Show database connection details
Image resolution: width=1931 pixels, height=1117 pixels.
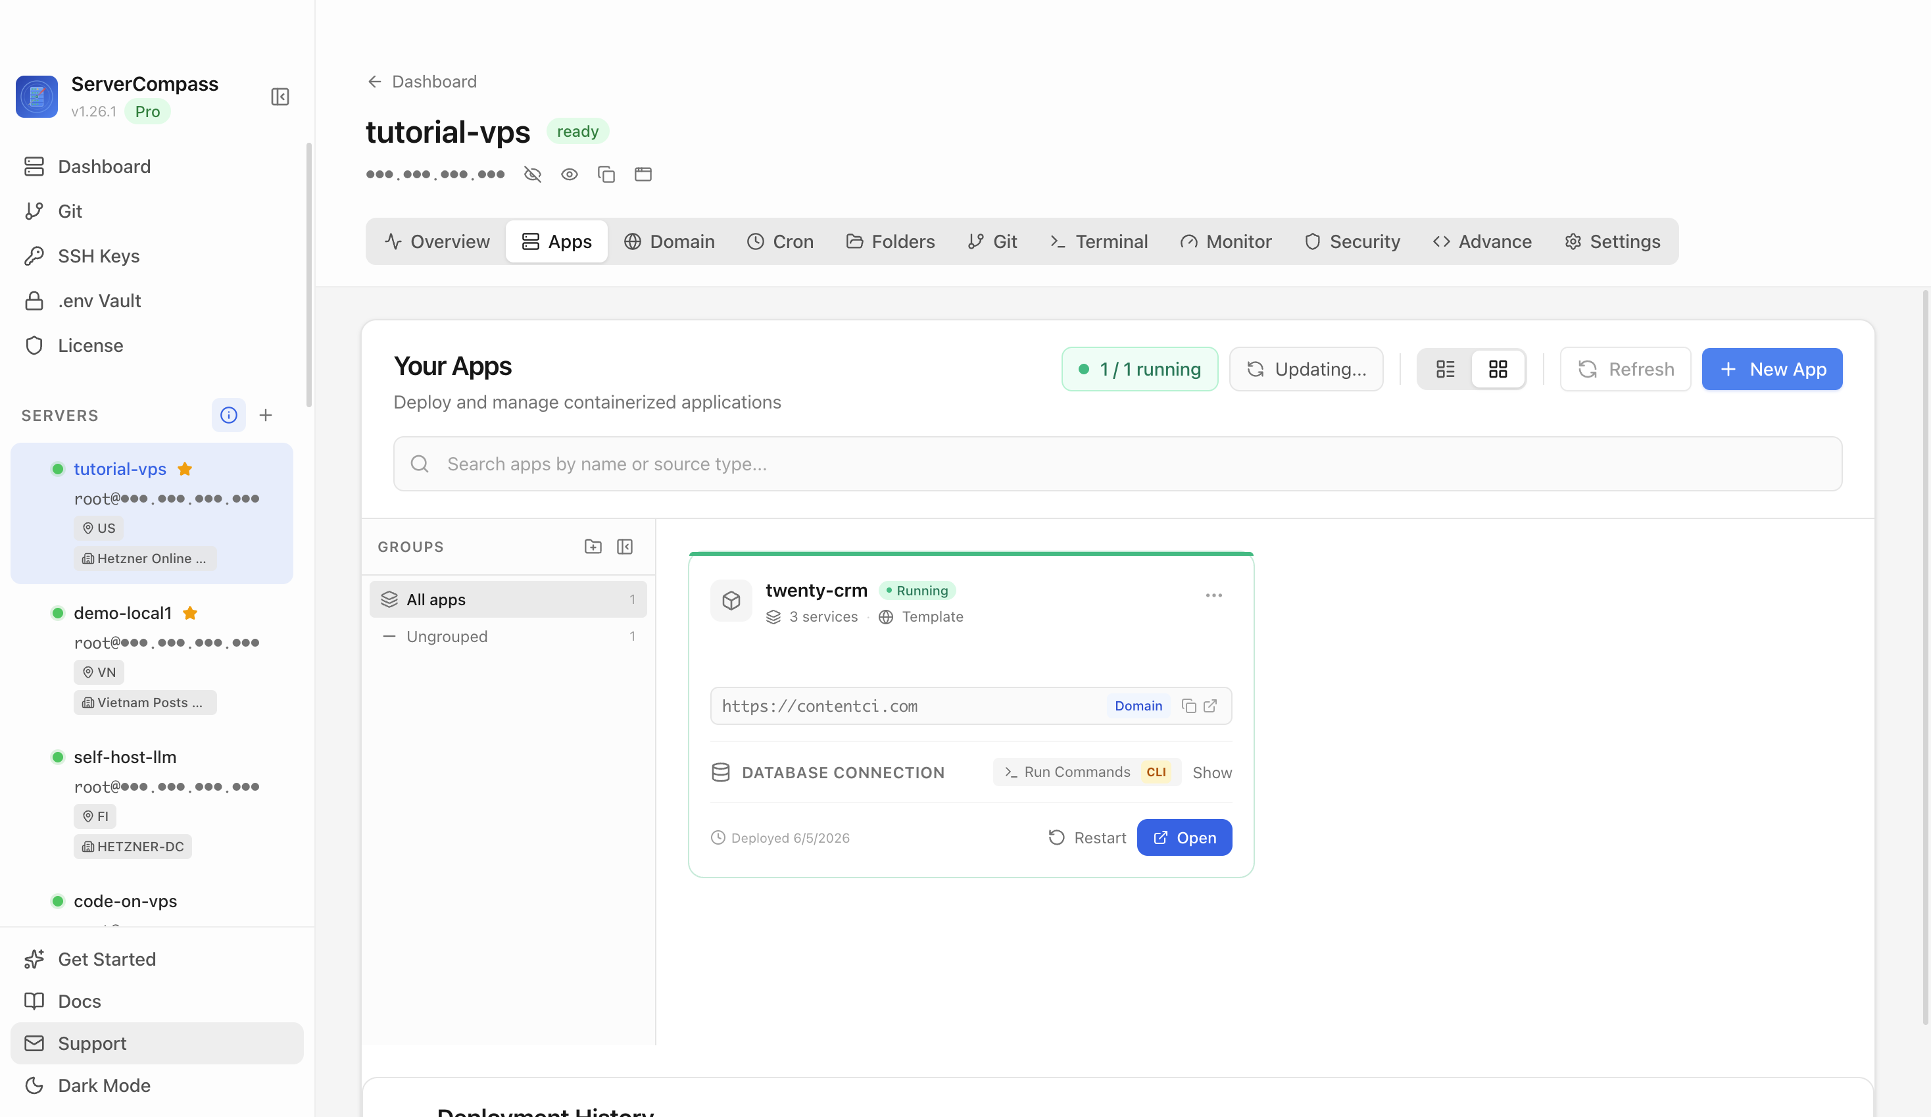click(x=1212, y=773)
